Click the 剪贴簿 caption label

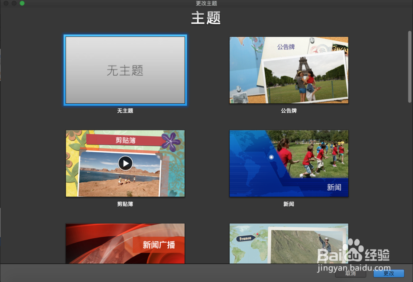click(x=125, y=204)
